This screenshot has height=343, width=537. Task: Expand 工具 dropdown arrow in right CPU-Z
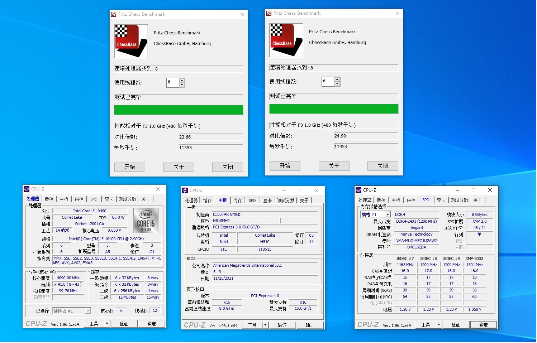(439, 325)
